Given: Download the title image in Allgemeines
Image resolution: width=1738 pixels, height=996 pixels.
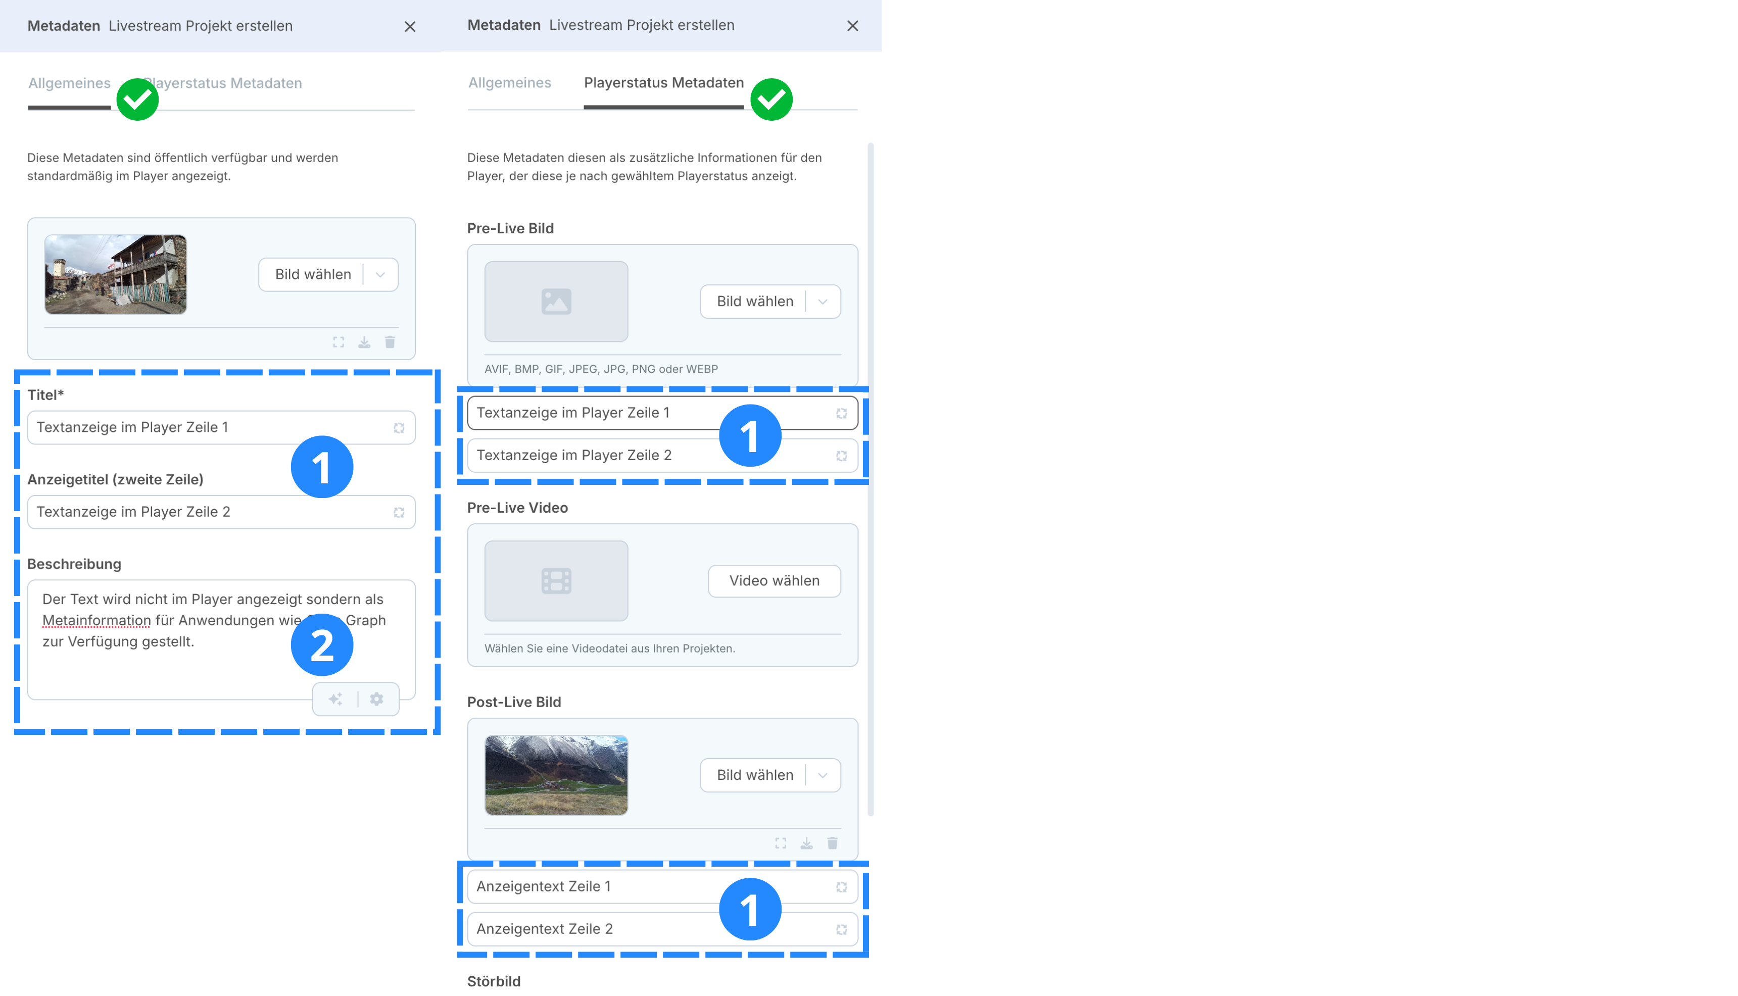Looking at the screenshot, I should click(x=364, y=342).
